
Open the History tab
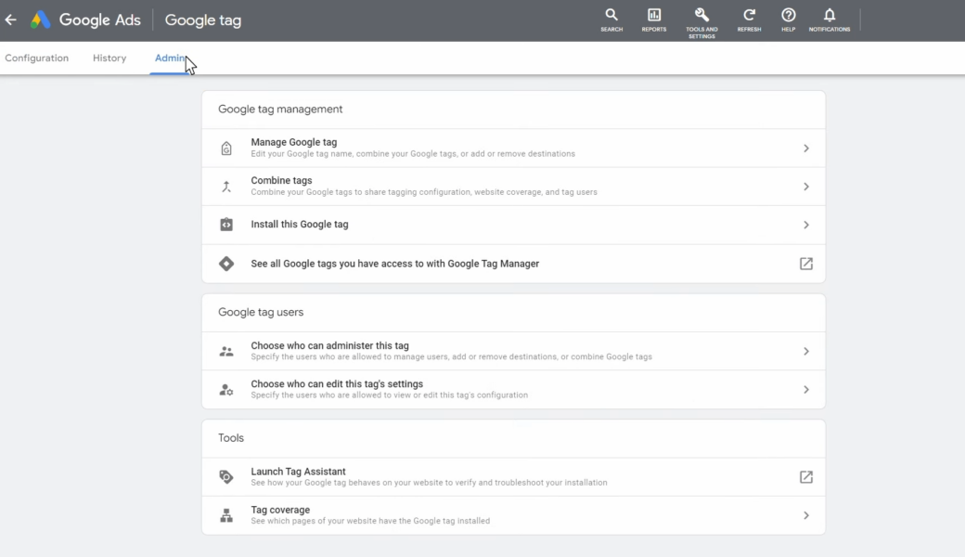pyautogui.click(x=109, y=58)
